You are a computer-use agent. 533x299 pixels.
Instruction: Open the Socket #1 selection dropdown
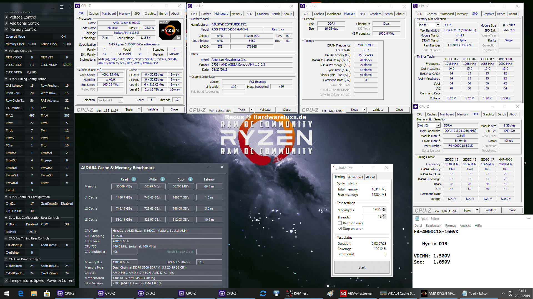tap(121, 100)
